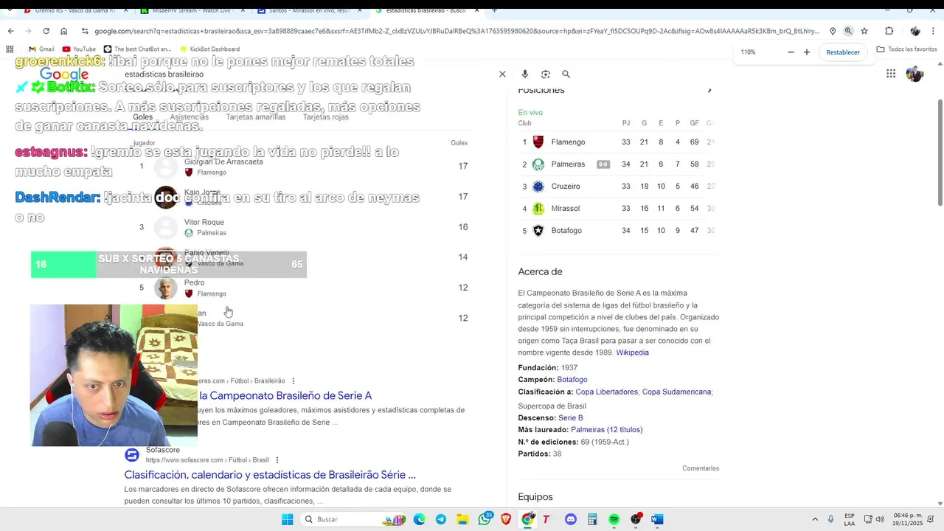The width and height of the screenshot is (944, 531).
Task: Open Calculator from taskbar
Action: (x=592, y=519)
